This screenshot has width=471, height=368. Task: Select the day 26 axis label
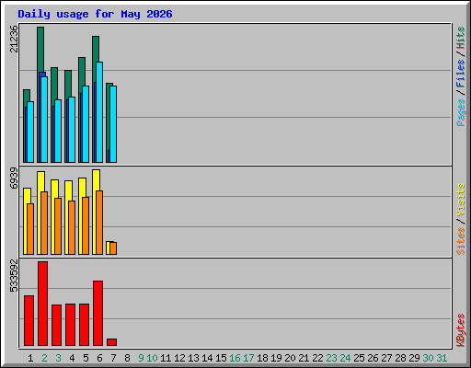click(x=373, y=358)
